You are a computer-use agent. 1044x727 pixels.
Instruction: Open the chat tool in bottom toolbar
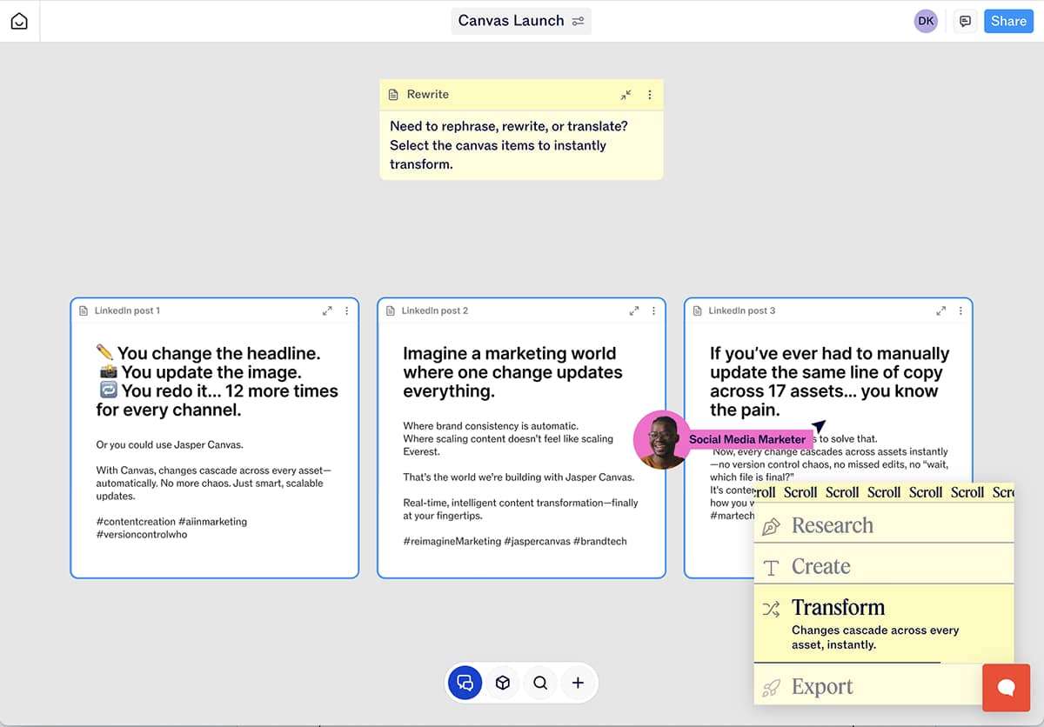tap(465, 683)
